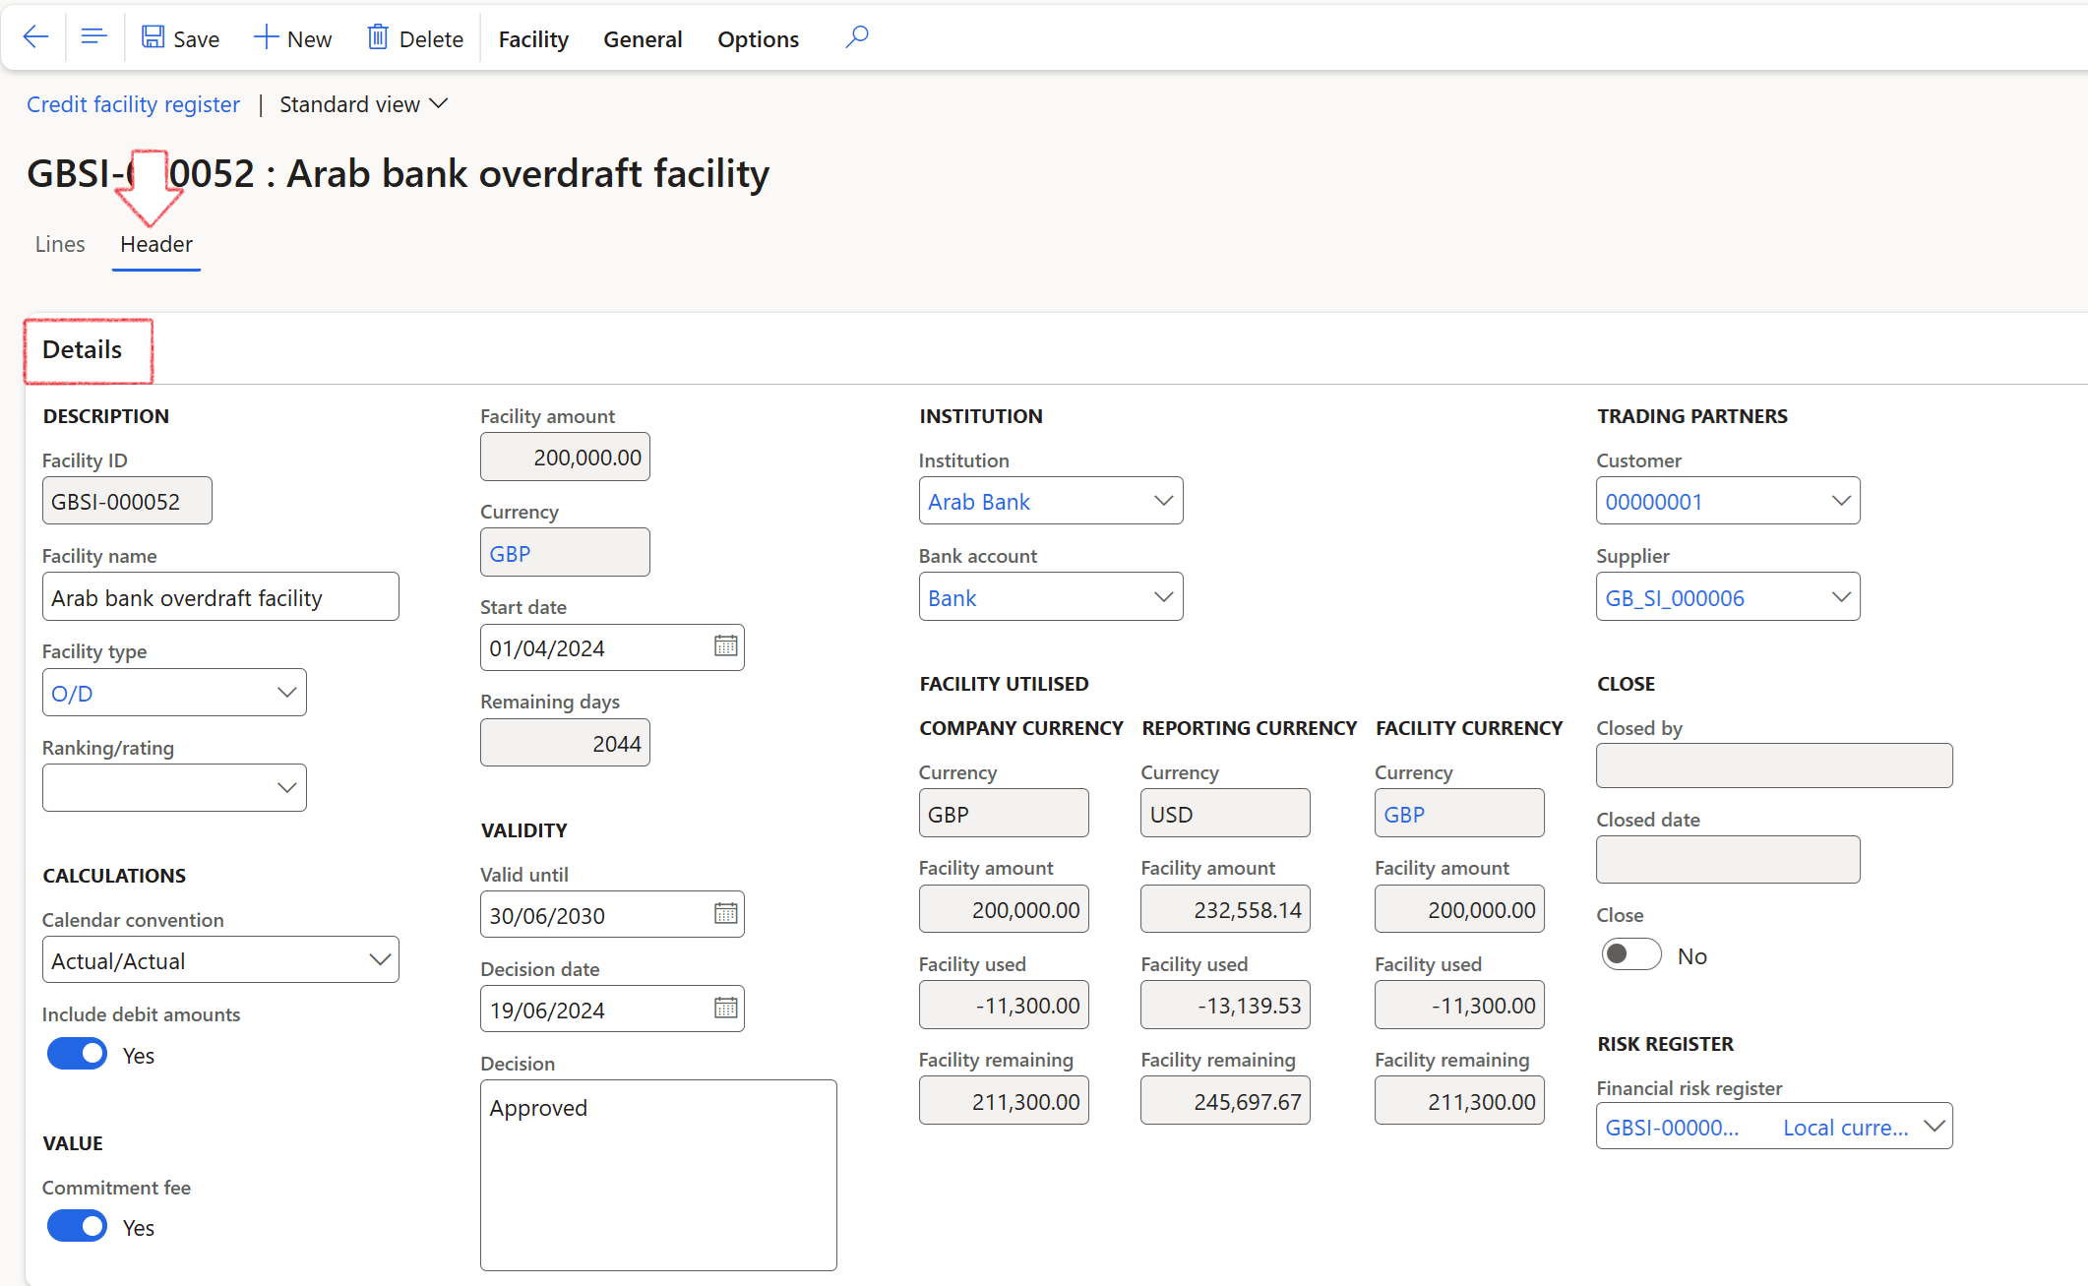Click the O/D facility type link

tap(72, 694)
